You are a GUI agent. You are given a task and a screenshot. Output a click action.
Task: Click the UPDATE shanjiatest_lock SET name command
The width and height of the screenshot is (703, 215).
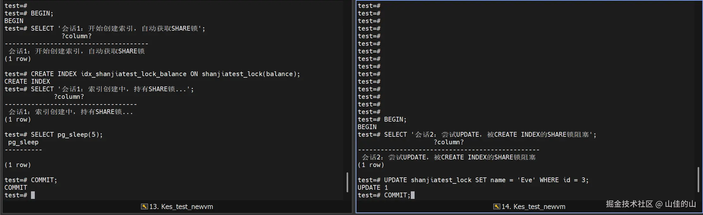pyautogui.click(x=486, y=180)
